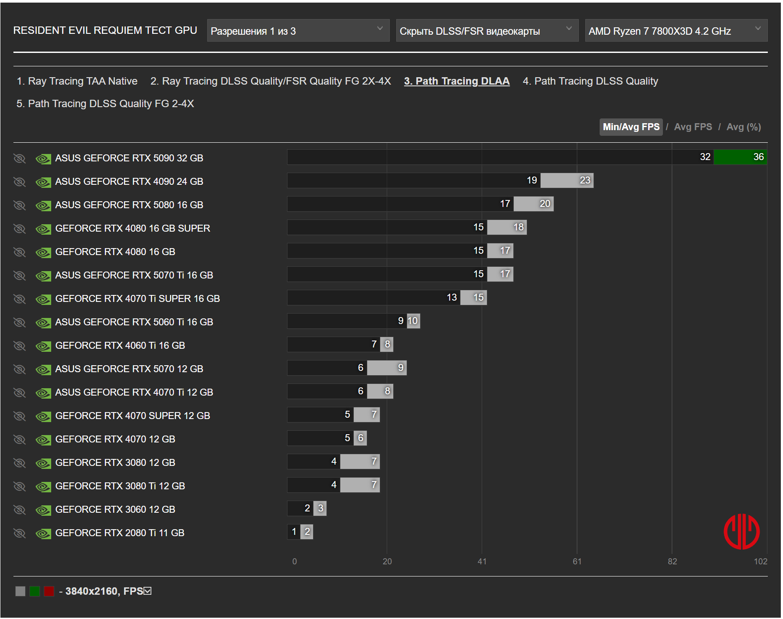Viewport: 783px width, 619px height.
Task: Toggle visibility of ASUS RTX 5070 Ti 16 GB
Action: coord(20,275)
